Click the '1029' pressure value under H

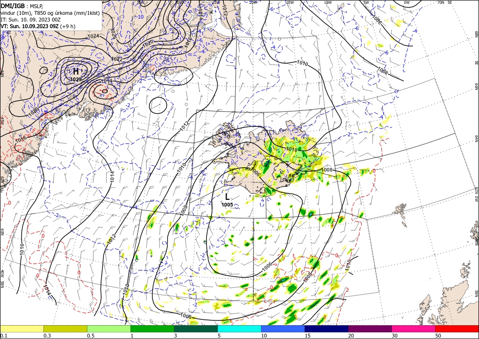(76, 79)
